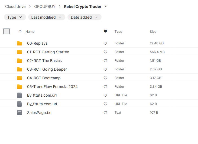198x144 pixels.
Task: Expand the Rebel Crypto Trader breadcrumb menu
Action: (x=106, y=6)
